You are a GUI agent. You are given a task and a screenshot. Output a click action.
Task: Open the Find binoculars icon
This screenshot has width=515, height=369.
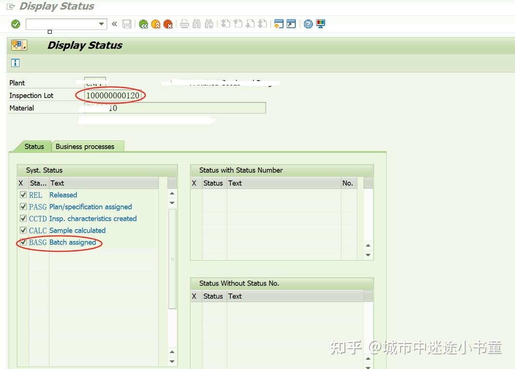pos(197,24)
